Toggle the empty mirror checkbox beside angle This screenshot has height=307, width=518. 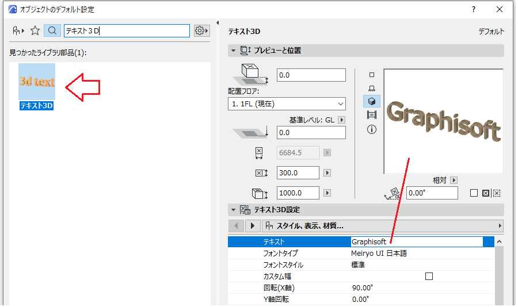click(474, 193)
